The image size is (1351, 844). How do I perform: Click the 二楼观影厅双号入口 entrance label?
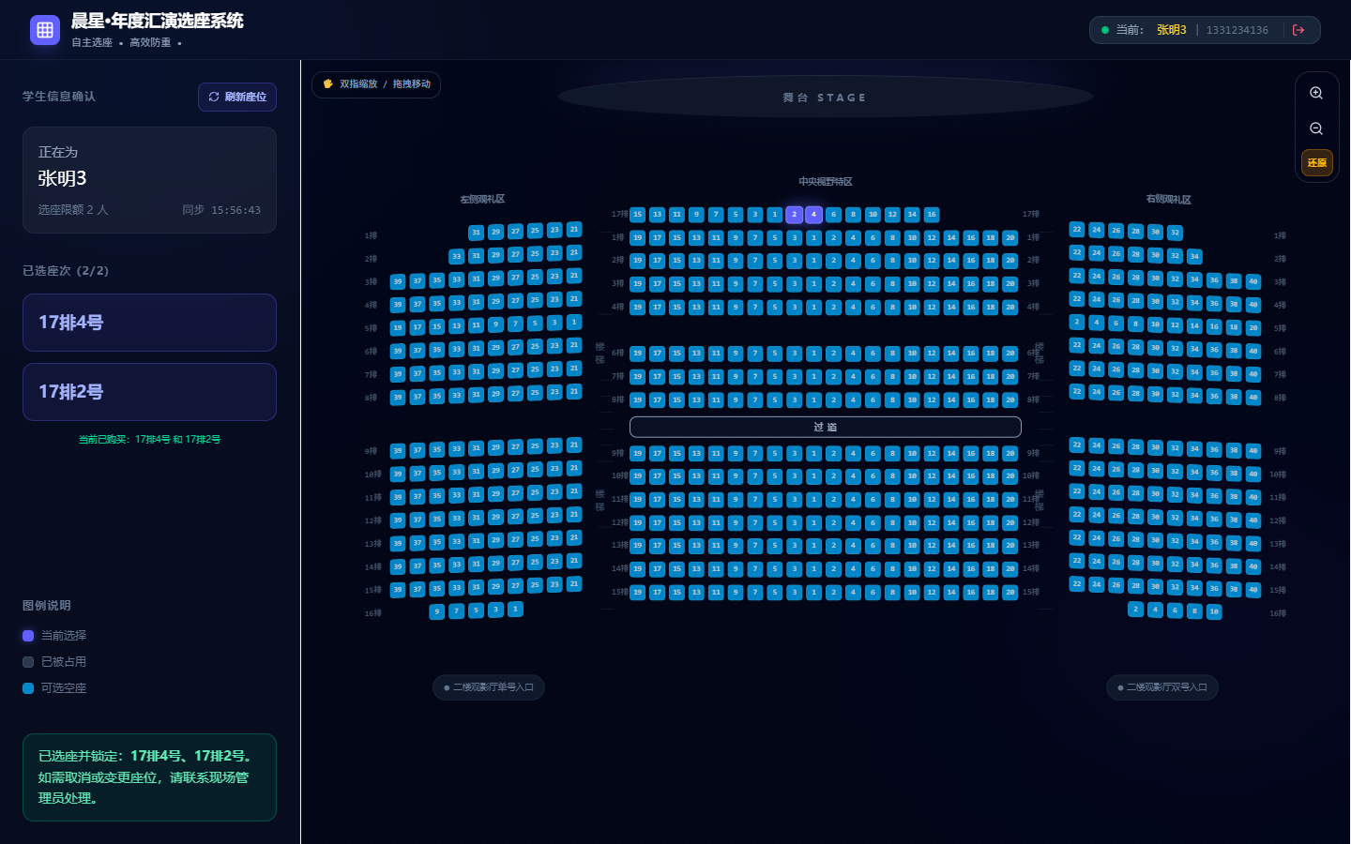tap(1162, 687)
